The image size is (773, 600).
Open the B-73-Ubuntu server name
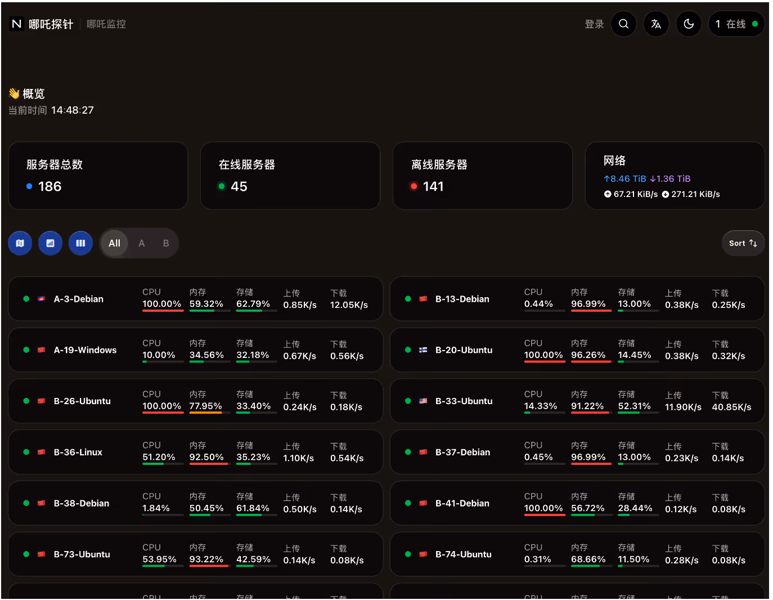tap(82, 554)
